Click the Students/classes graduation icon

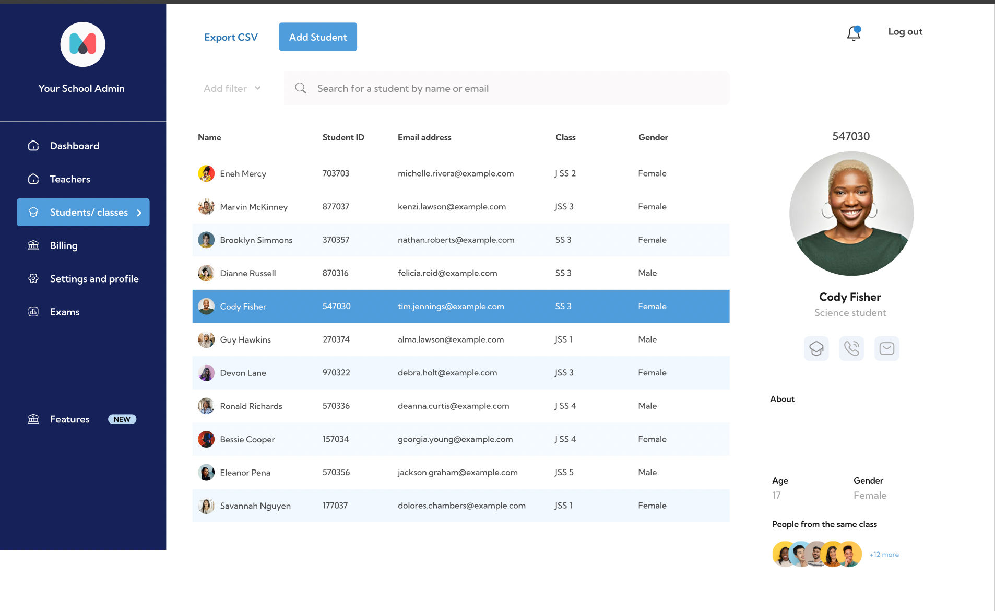tap(33, 212)
